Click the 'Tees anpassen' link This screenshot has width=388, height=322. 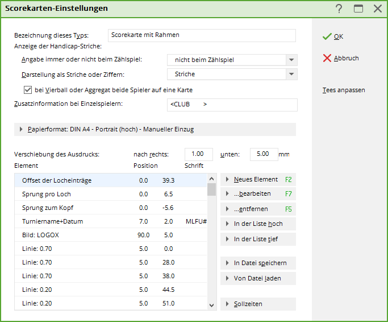point(344,90)
